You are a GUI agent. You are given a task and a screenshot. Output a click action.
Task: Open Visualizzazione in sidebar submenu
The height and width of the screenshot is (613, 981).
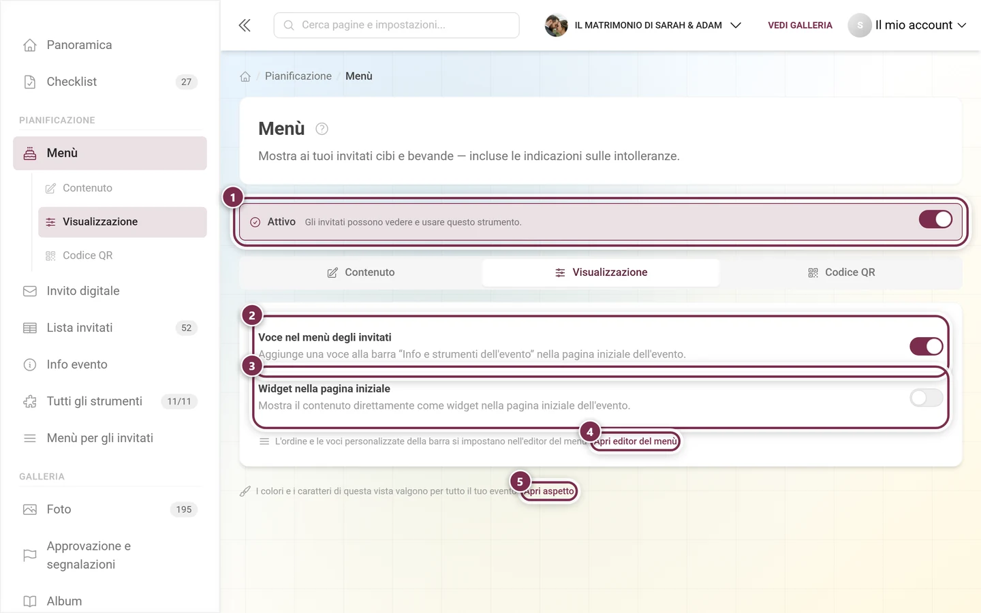coord(123,222)
